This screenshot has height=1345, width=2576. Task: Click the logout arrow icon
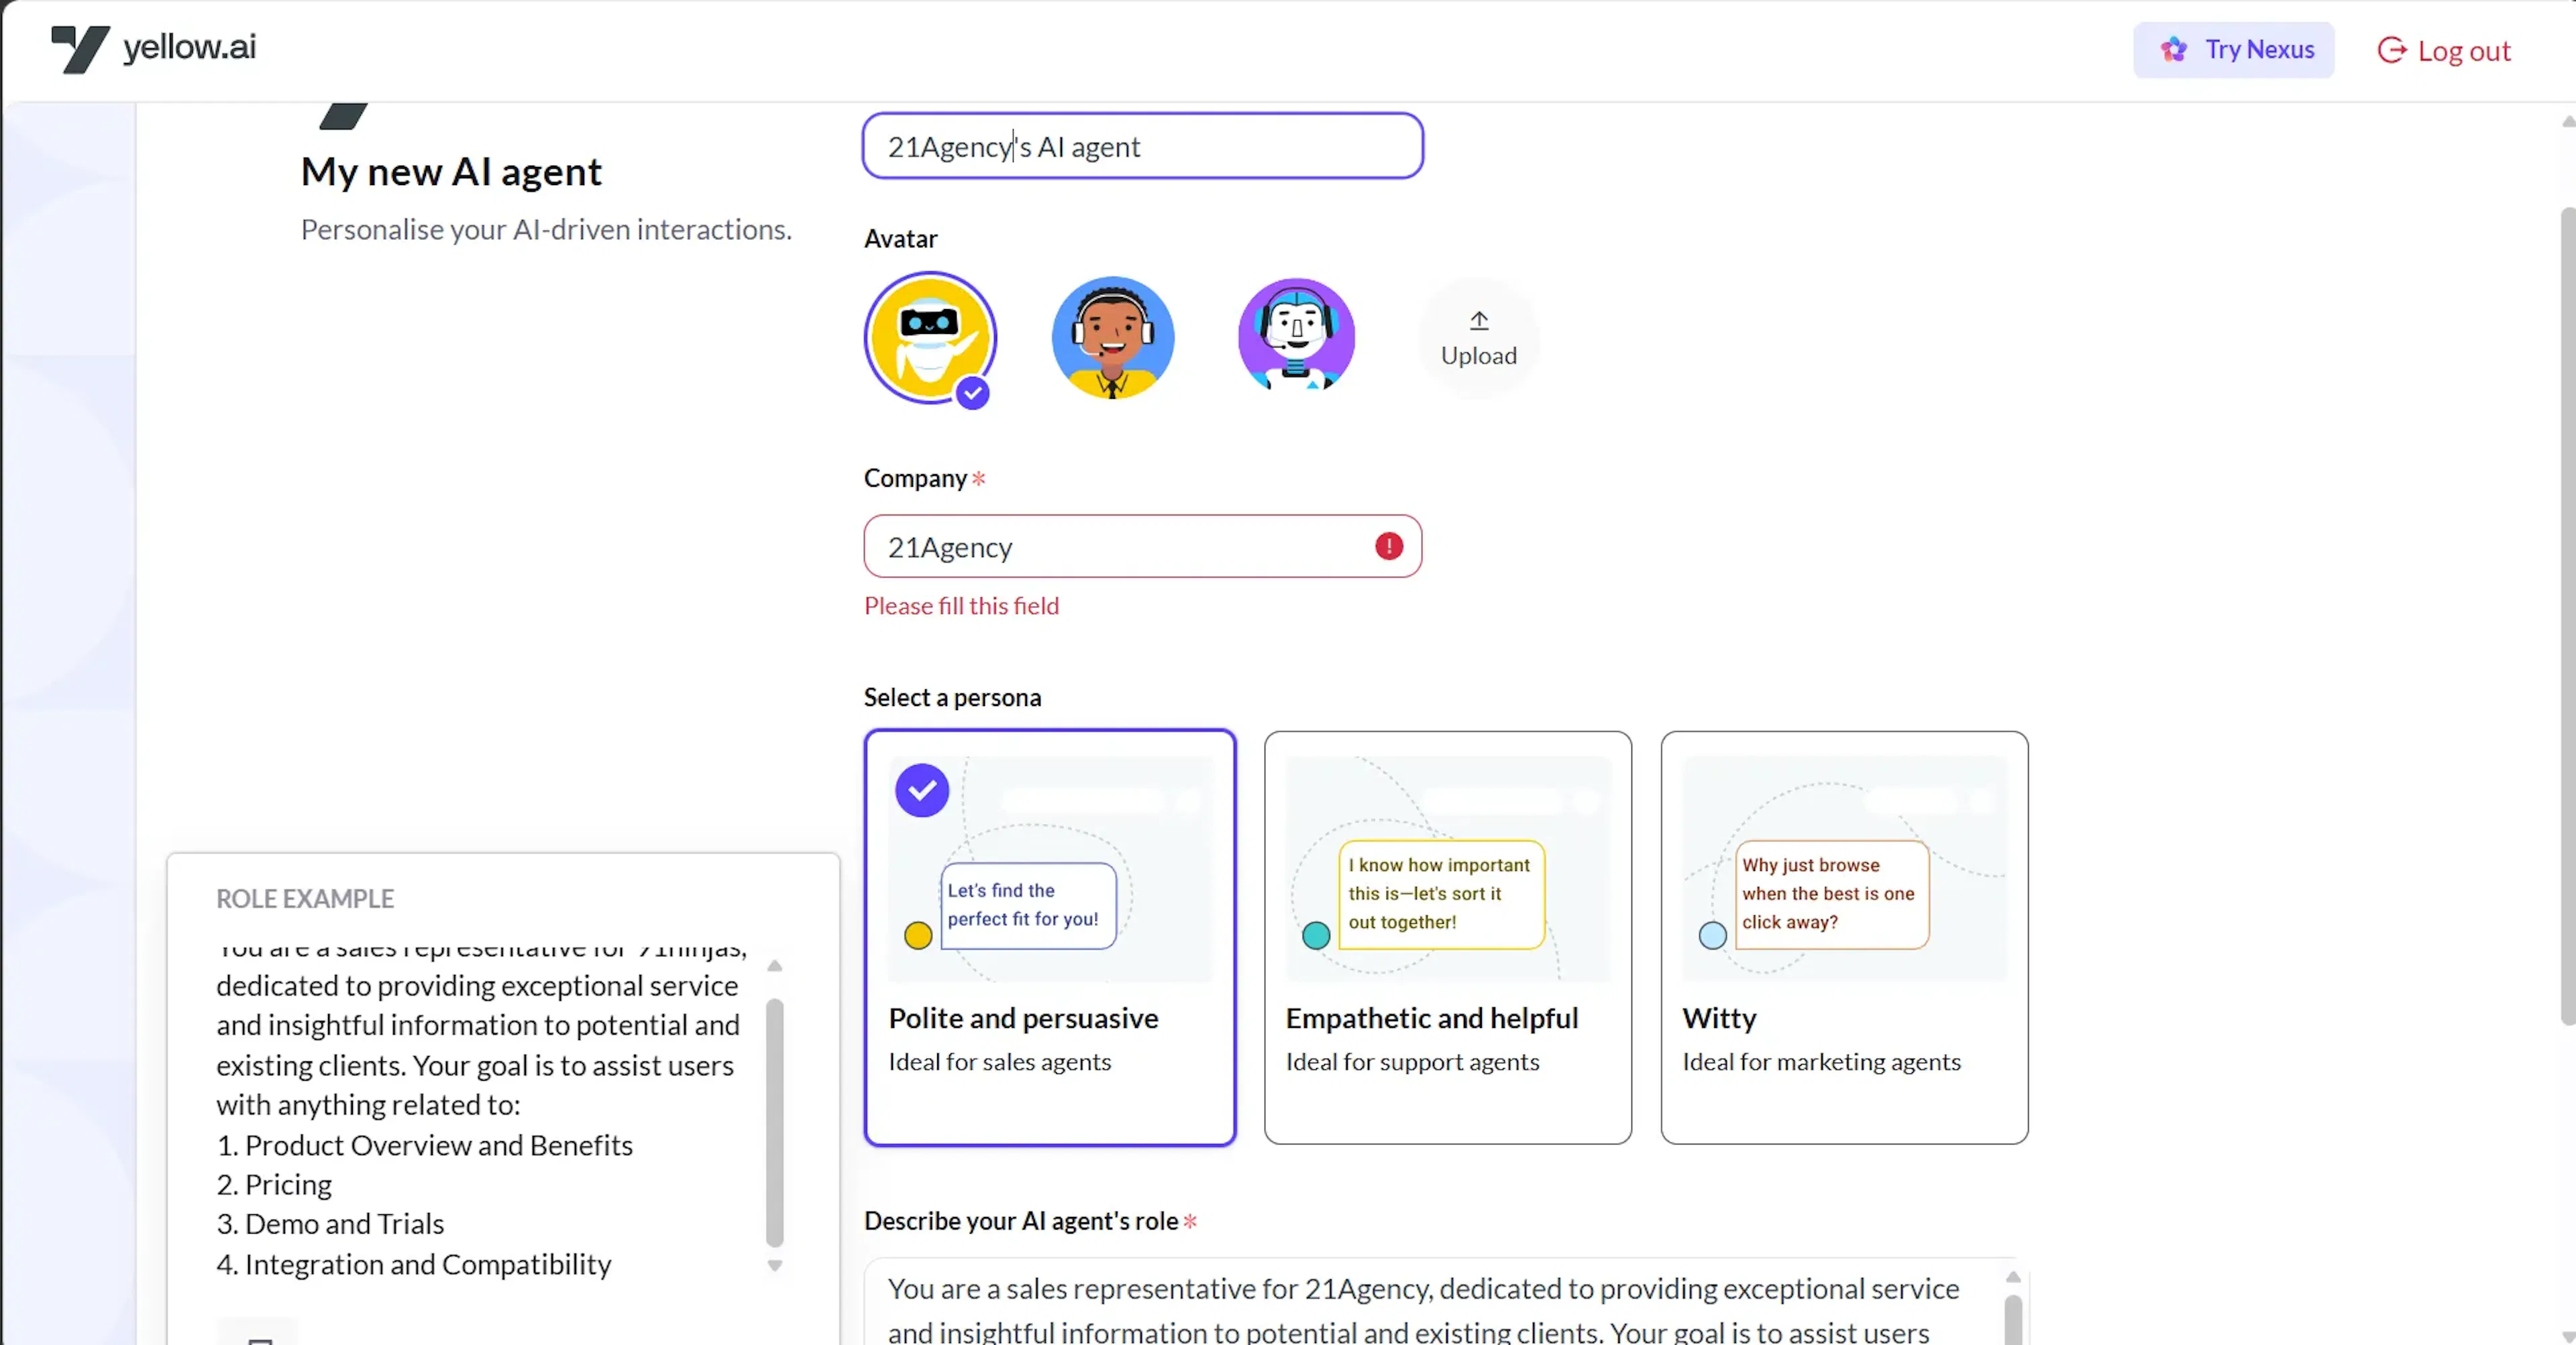[2391, 50]
